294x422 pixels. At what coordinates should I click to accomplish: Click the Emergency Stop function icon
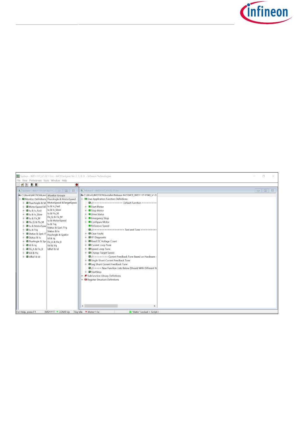(89, 218)
